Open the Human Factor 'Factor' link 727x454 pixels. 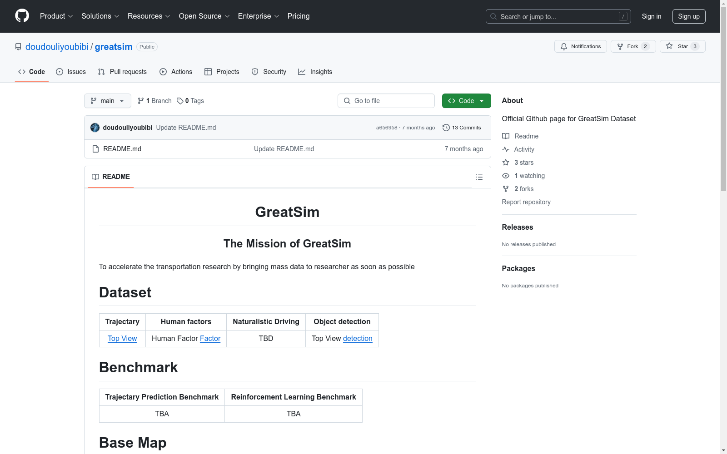(210, 338)
